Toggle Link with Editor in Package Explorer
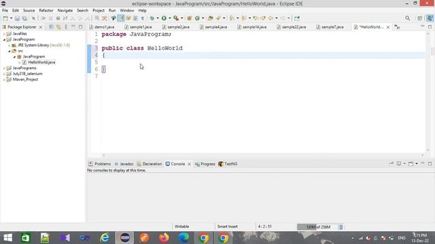 coord(58,27)
